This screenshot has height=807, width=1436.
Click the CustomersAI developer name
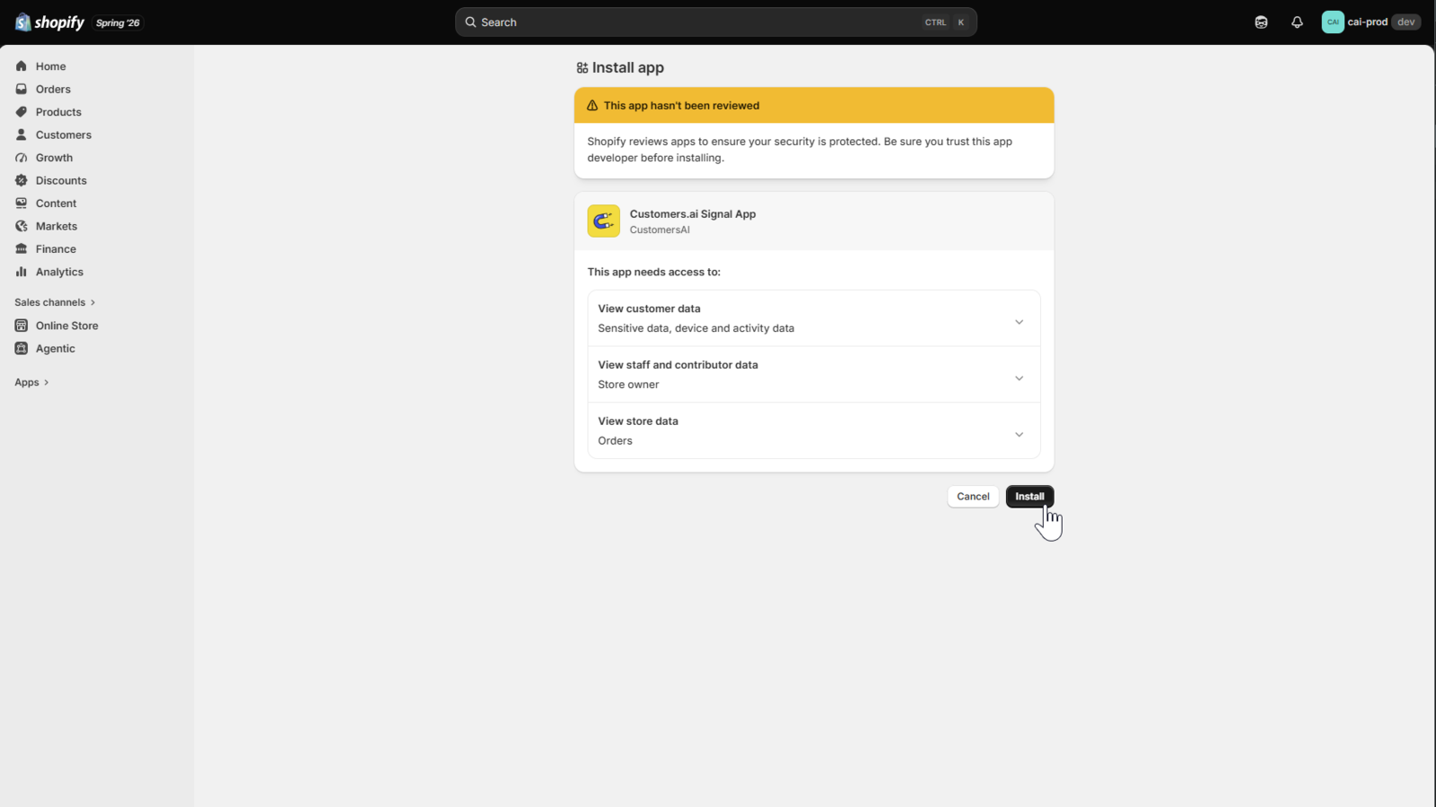(x=660, y=230)
